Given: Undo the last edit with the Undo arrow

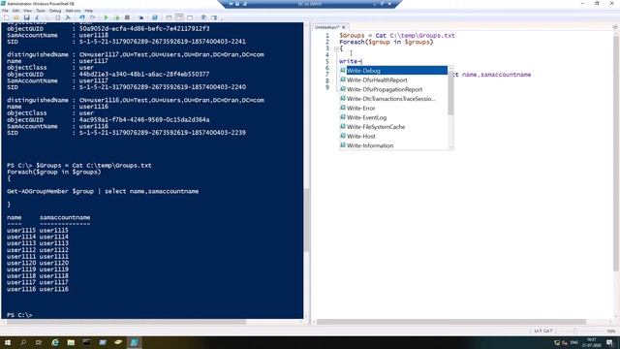Looking at the screenshot, I should [81, 17].
